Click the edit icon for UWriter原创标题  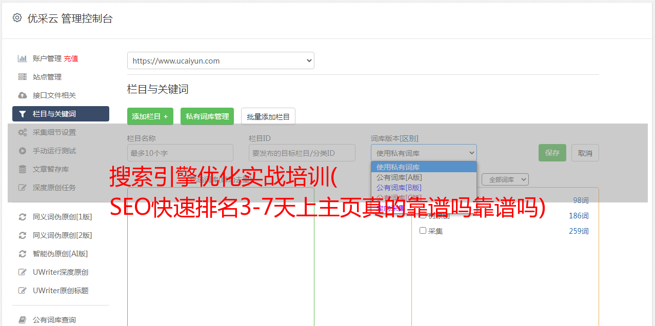click(23, 291)
